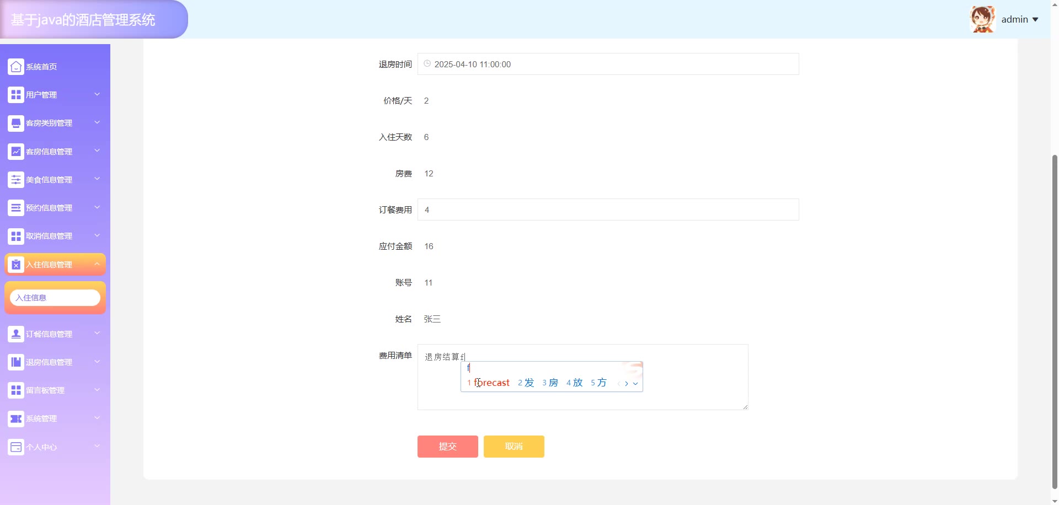1059x505 pixels.
Task: Click the 价格/天 value 2
Action: click(426, 101)
